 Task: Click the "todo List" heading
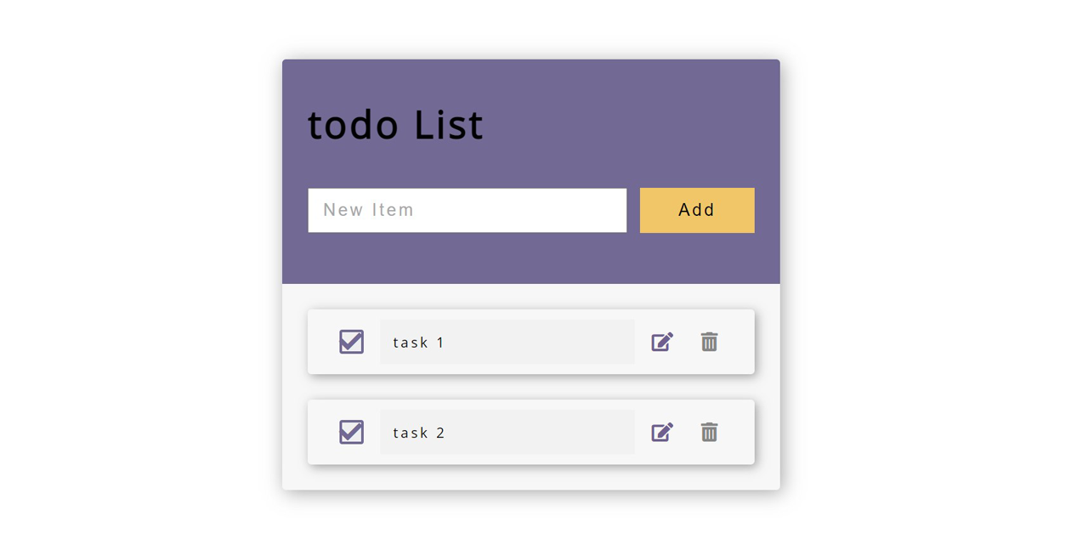click(395, 125)
